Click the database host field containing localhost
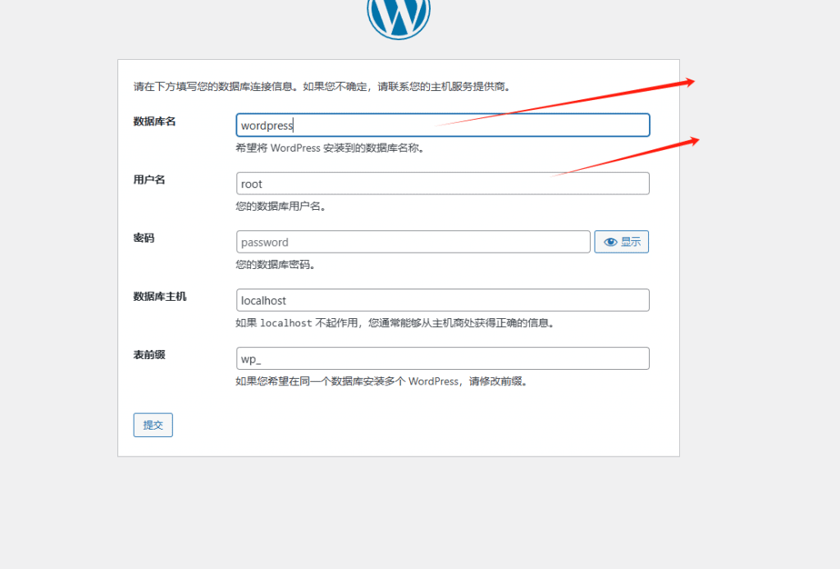 coord(442,300)
